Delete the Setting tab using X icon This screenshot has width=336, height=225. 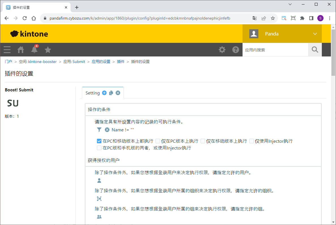click(x=118, y=93)
